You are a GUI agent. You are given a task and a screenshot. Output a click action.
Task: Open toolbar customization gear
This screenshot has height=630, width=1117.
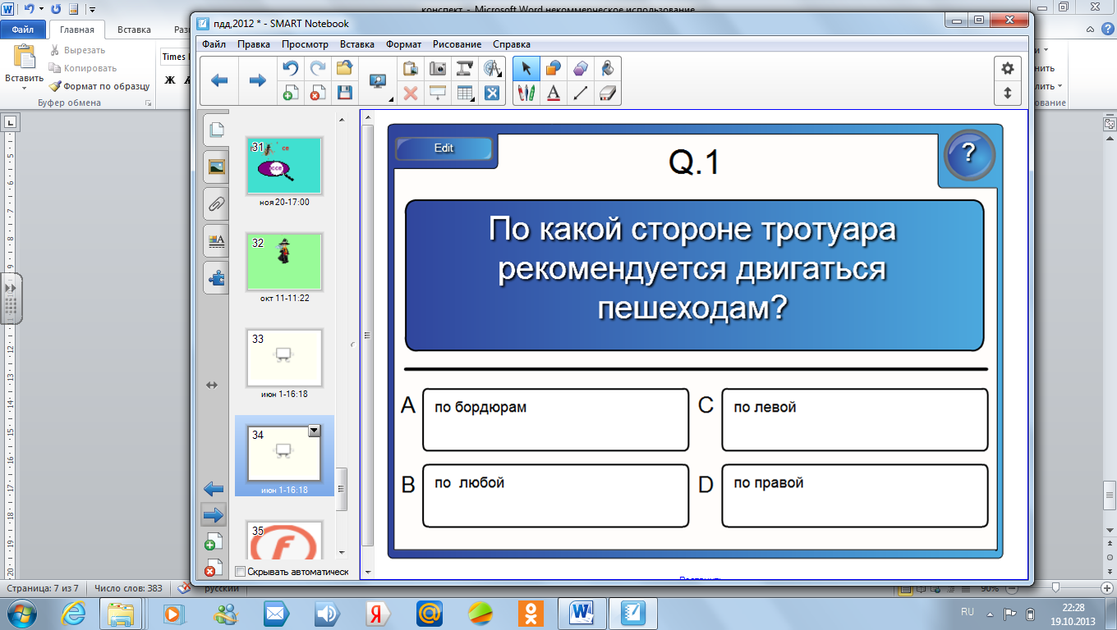[1008, 69]
